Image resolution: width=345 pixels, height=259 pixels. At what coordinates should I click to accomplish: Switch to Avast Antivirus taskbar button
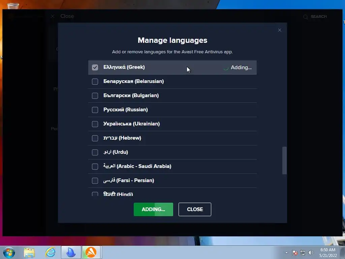(x=91, y=252)
